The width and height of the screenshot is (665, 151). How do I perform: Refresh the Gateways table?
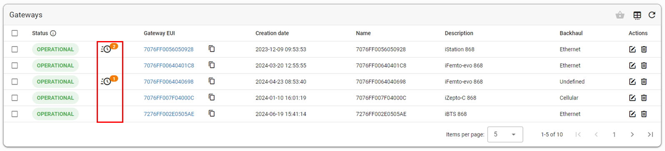[x=652, y=15]
